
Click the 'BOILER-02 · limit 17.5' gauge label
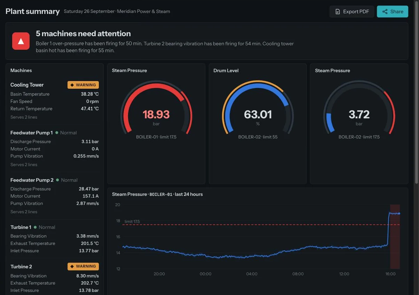tap(359, 137)
